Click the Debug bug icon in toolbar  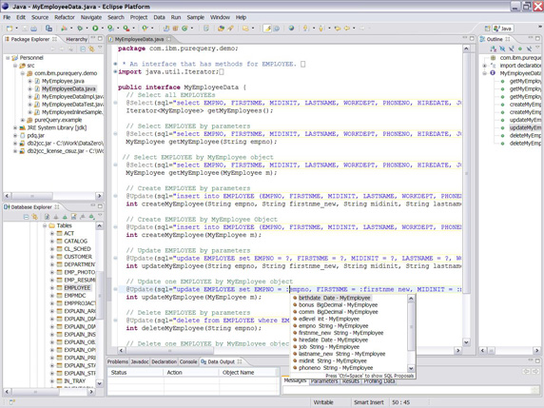coord(80,29)
